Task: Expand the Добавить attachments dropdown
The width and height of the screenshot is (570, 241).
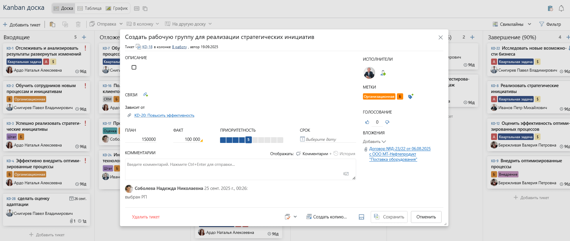Action: click(x=374, y=141)
